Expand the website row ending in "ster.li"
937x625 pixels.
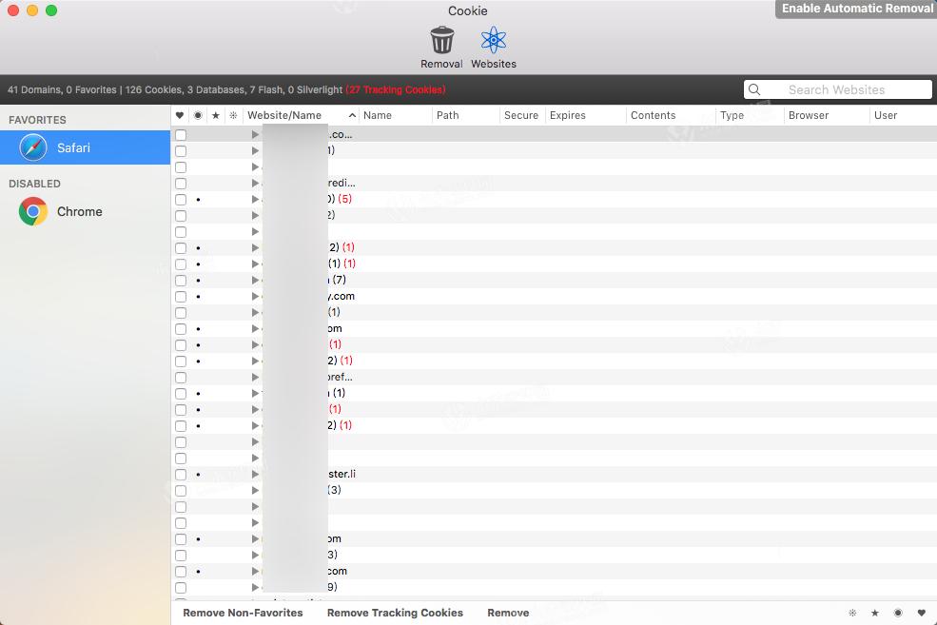pos(255,474)
